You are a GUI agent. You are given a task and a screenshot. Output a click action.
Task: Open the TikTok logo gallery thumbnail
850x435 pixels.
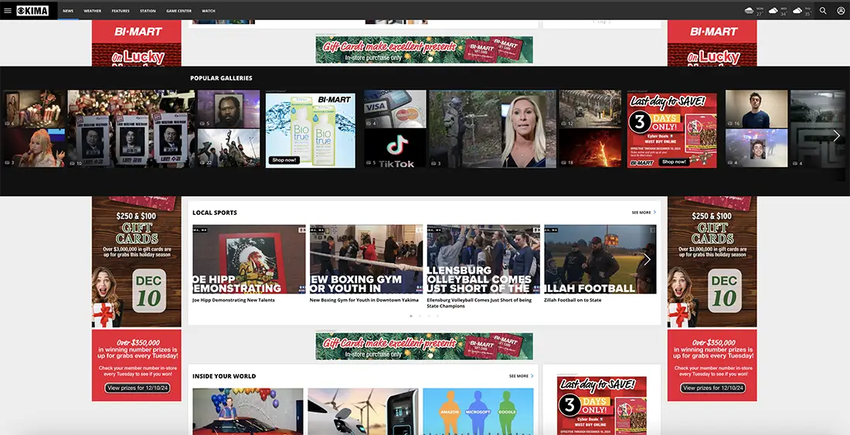[x=395, y=148]
